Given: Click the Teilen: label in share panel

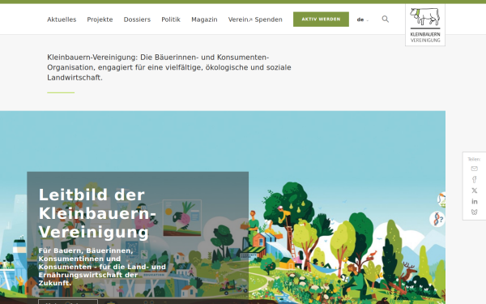Looking at the screenshot, I should pos(474,160).
